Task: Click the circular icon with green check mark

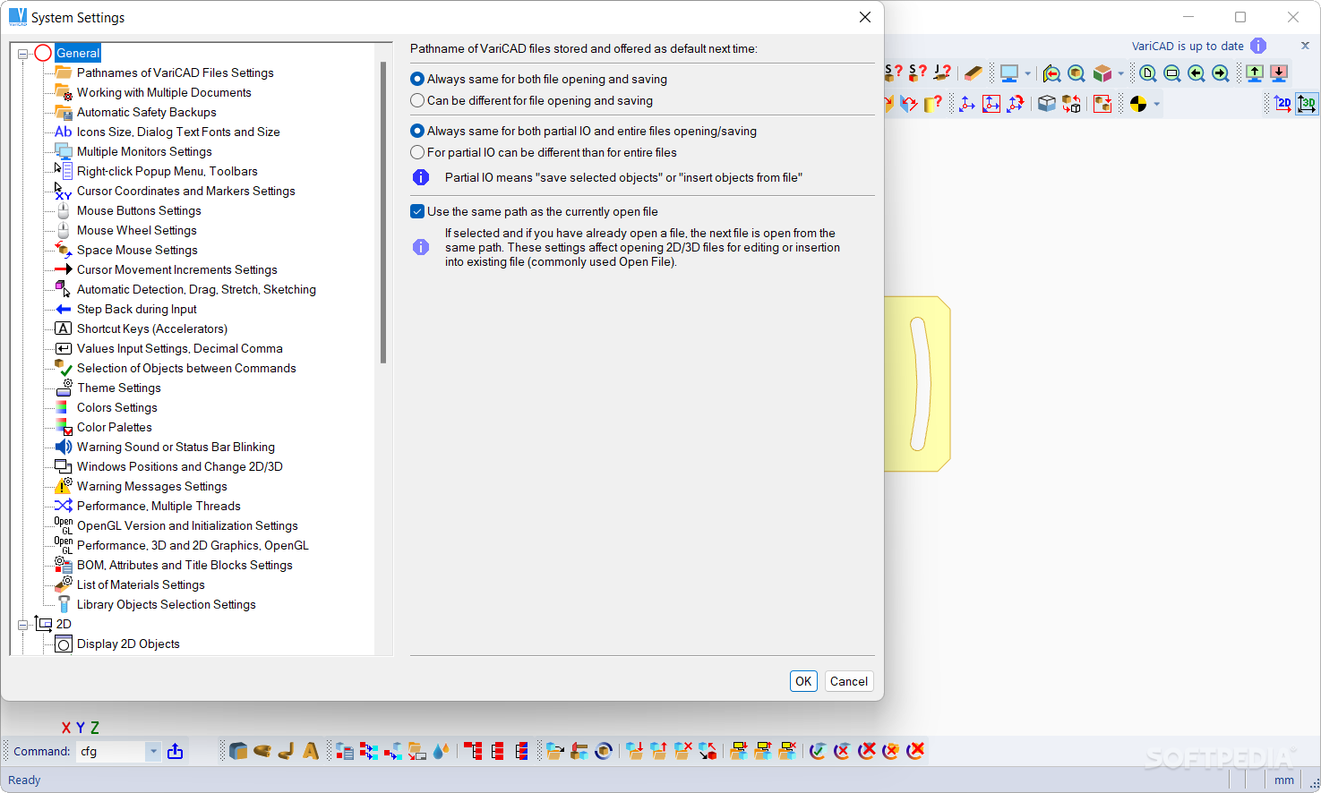Action: click(817, 751)
